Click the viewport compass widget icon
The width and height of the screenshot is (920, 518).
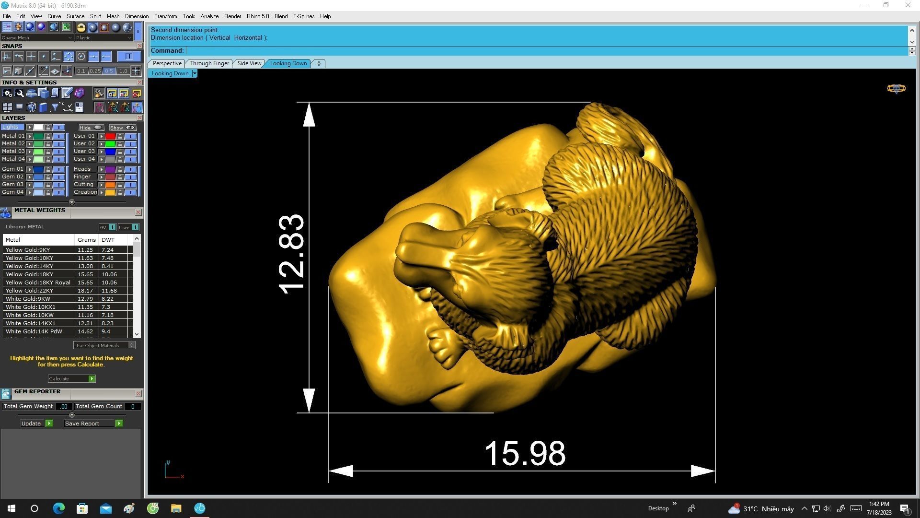tap(896, 88)
